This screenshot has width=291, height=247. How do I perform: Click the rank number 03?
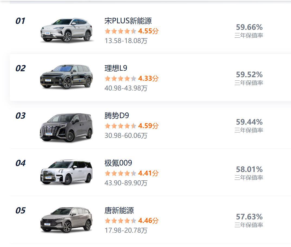pos(20,116)
